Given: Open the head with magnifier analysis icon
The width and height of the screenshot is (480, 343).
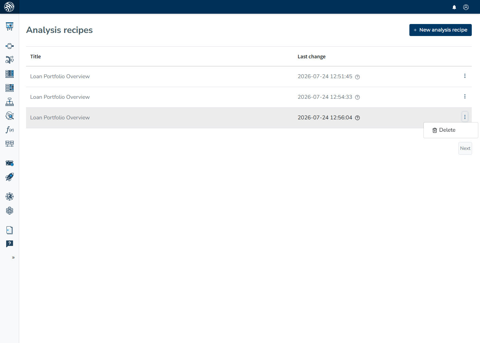Looking at the screenshot, I should (10, 116).
